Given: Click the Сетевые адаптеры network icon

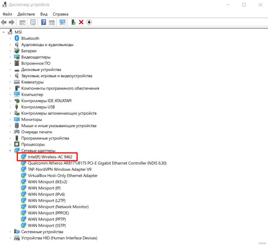Looking at the screenshot, I should (x=17, y=151).
